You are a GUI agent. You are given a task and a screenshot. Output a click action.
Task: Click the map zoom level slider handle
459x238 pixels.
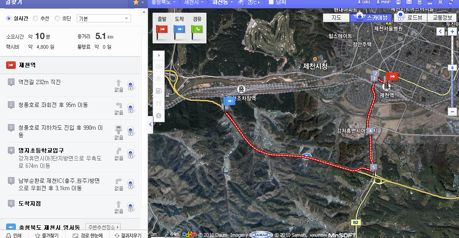point(452,67)
